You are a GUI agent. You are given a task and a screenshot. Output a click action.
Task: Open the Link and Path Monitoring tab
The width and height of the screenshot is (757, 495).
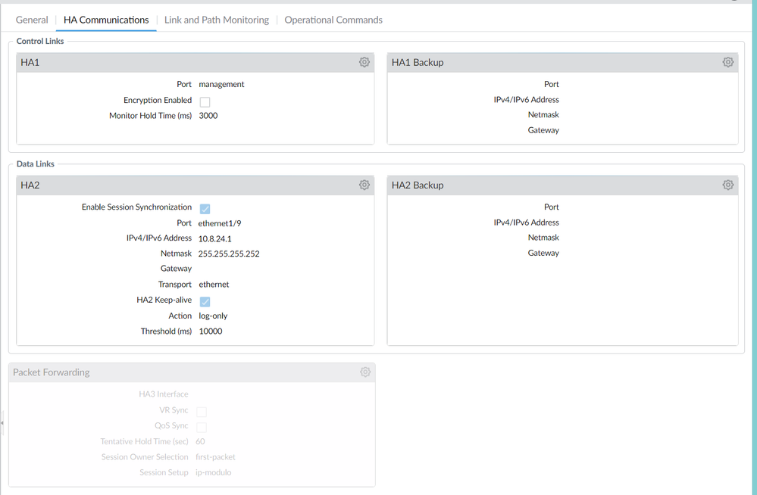(217, 20)
